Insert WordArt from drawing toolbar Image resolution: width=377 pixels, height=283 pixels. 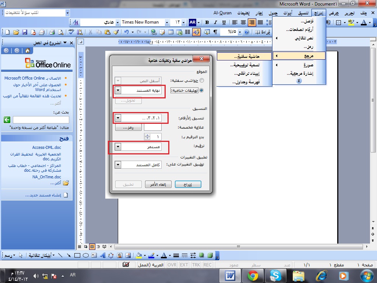[x=103, y=255]
